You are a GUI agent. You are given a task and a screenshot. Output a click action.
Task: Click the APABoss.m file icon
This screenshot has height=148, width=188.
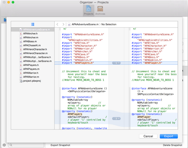(x=21, y=41)
